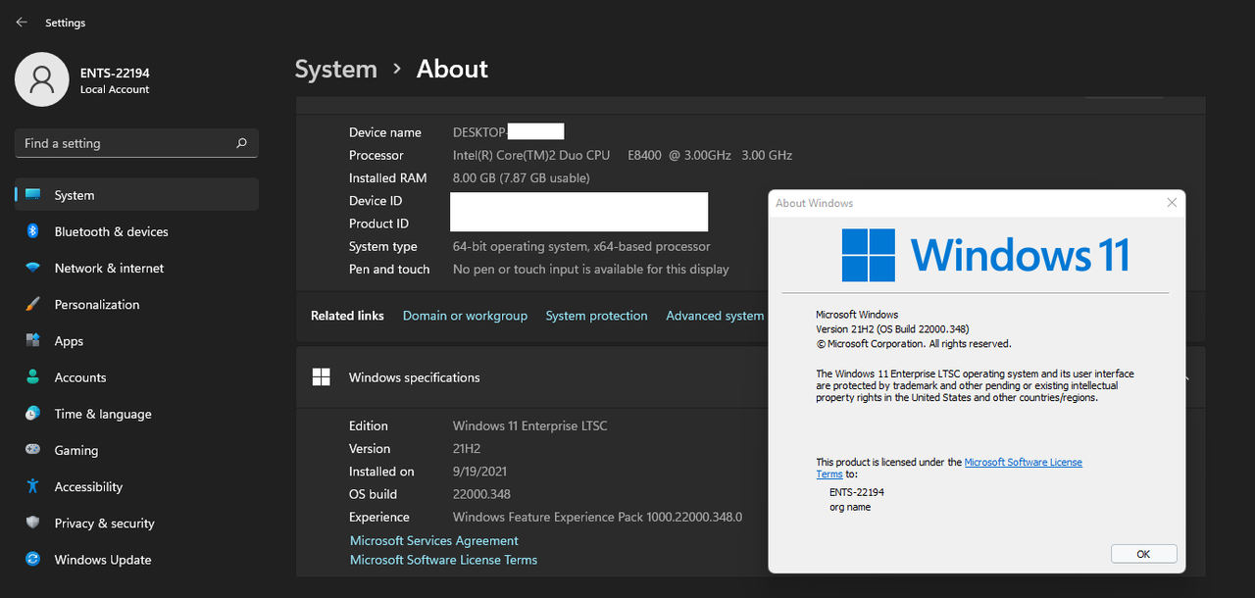
Task: Click the Accounts person icon
Action: 33,376
